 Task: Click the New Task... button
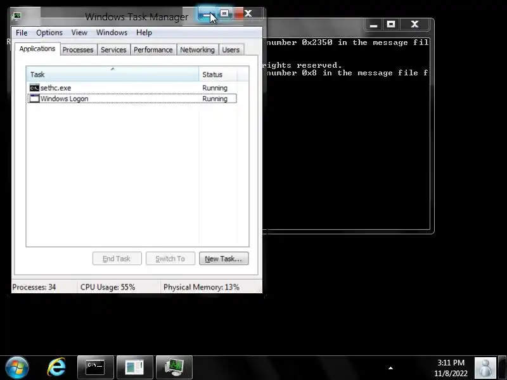(224, 258)
